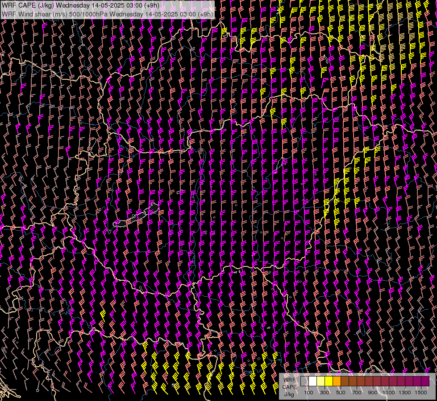Click the legend label 700

coord(357,393)
